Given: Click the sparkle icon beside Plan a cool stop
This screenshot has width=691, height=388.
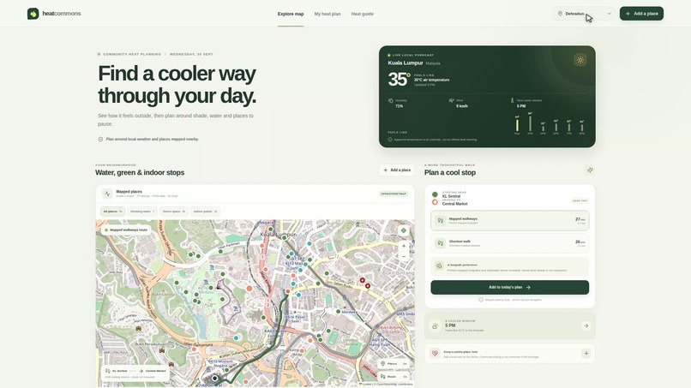Looking at the screenshot, I should [590, 170].
